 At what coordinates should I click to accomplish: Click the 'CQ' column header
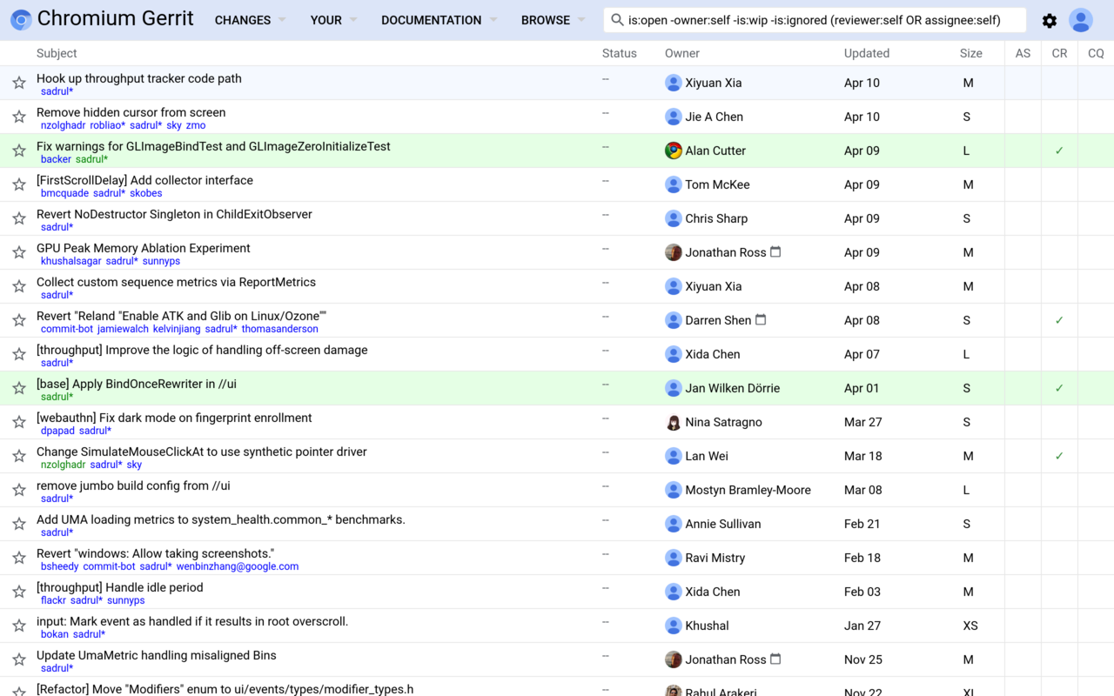1096,53
